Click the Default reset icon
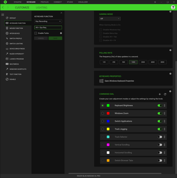Image resolution: width=177 pixels, height=178 pixels. click(7, 18)
